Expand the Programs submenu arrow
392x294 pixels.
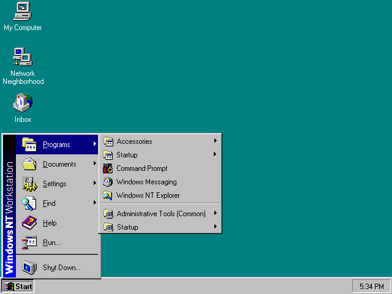pos(95,144)
